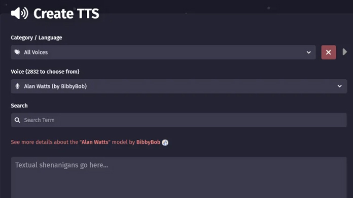353x198 pixels.
Task: Click the magnifying glass search icon
Action: coord(17,120)
